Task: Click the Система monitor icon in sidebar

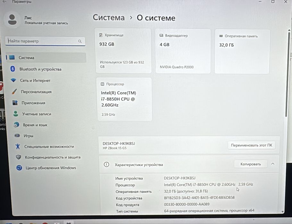Action: pos(12,57)
